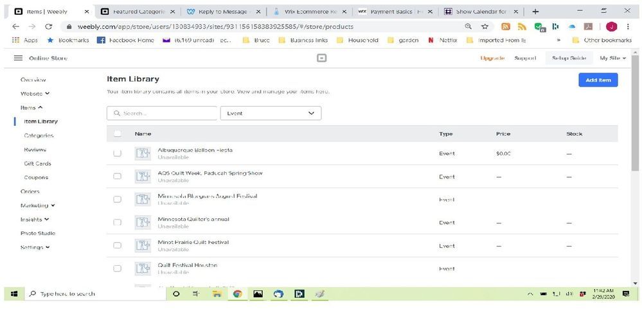This screenshot has width=642, height=312.
Task: Toggle the select-all checkbox in Name header
Action: coord(117,134)
